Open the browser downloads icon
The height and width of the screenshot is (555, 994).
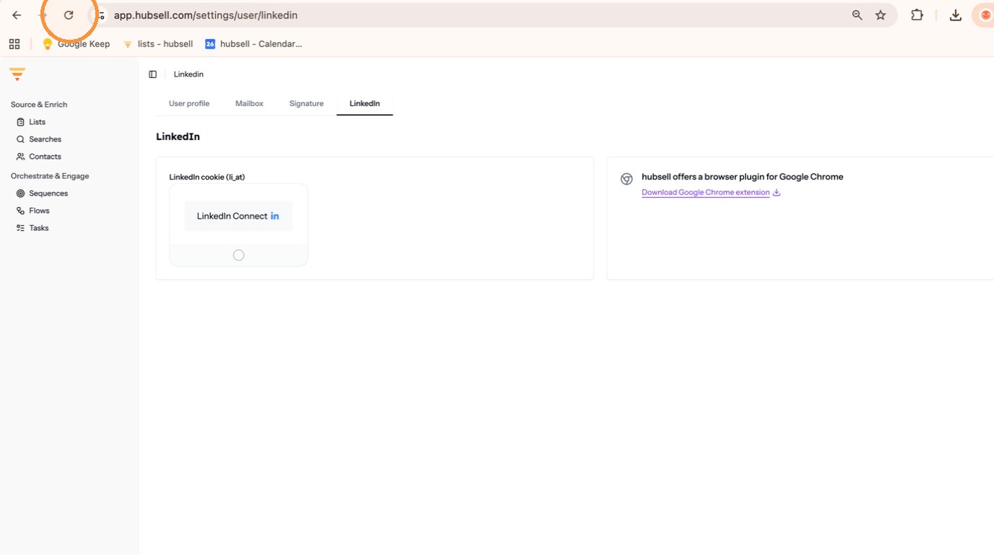[955, 15]
